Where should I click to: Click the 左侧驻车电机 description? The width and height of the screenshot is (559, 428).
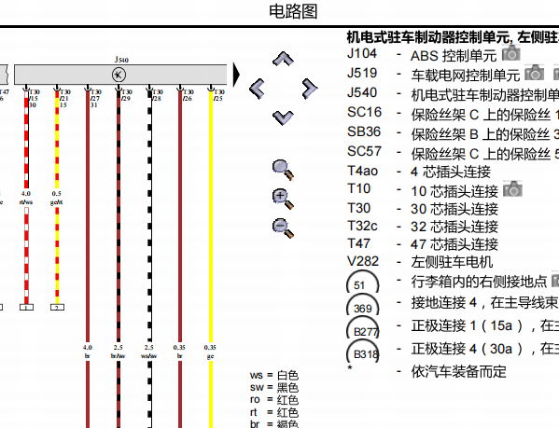(452, 262)
